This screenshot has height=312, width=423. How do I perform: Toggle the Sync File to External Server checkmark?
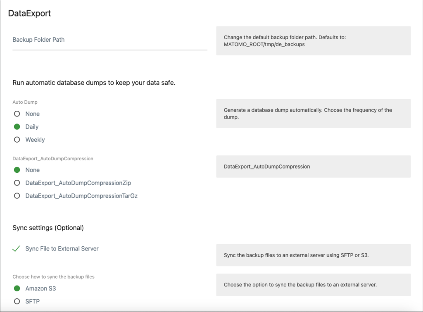pyautogui.click(x=17, y=249)
